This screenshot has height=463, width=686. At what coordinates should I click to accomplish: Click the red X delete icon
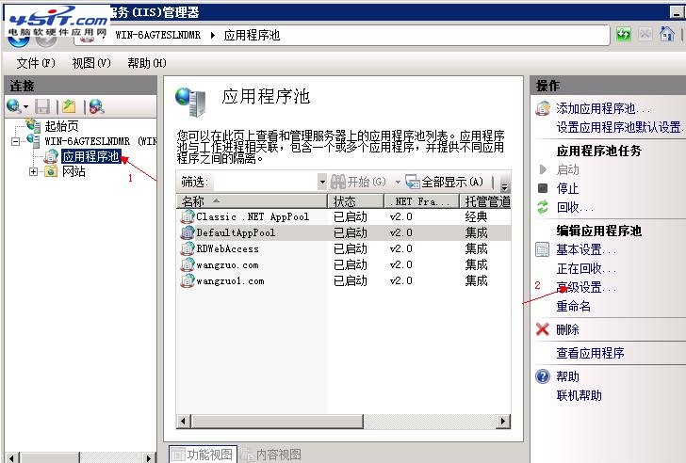543,329
